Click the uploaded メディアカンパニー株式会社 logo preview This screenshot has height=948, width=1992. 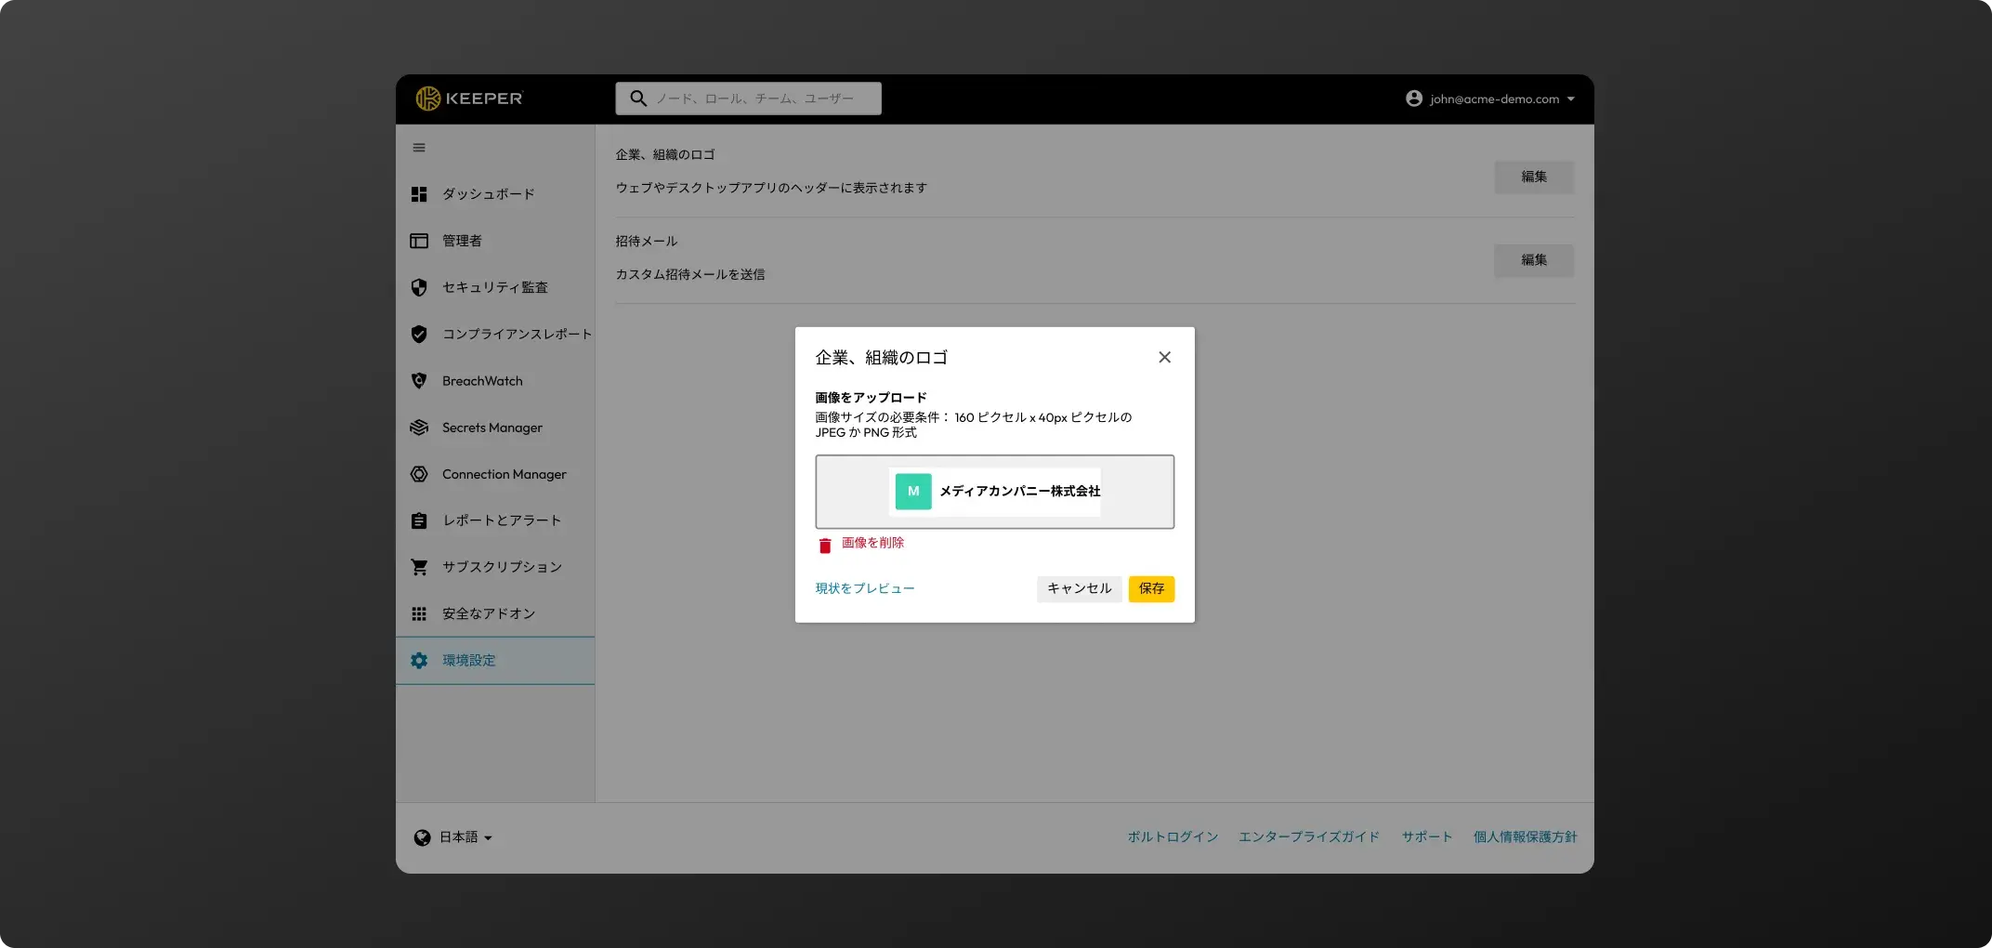coord(995,492)
